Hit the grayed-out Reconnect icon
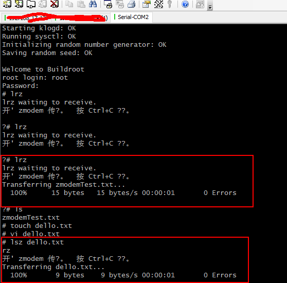 pos(43,4)
